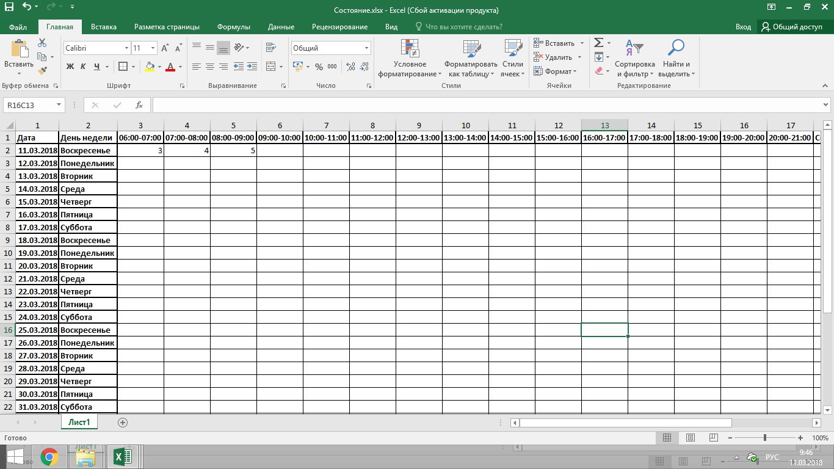Select the Format Painter brush

(42, 71)
